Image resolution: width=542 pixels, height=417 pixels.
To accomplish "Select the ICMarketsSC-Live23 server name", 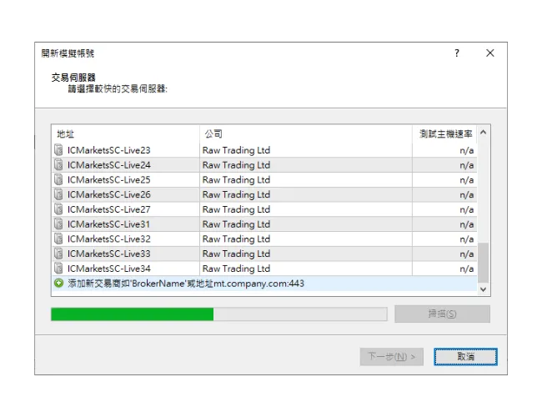I will pyautogui.click(x=109, y=150).
